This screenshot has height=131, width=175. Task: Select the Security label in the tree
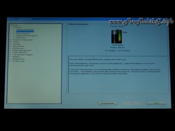[x=16, y=44]
